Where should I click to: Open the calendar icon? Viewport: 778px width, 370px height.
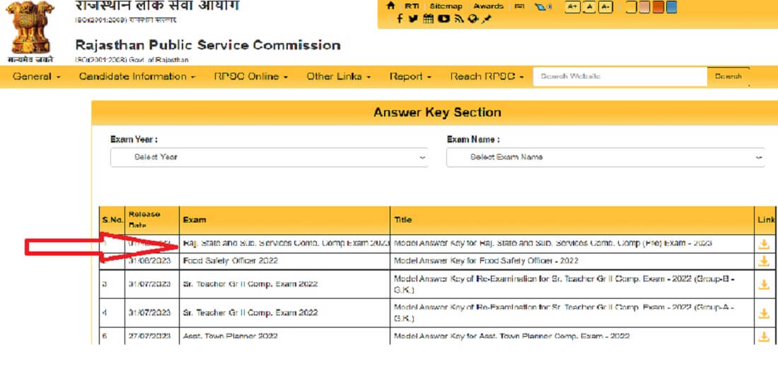(428, 19)
